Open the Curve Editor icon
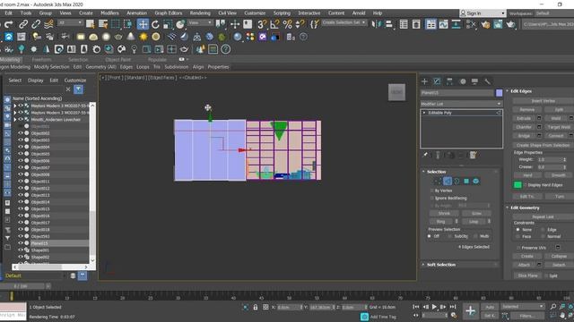This screenshot has height=322, width=574. pos(443,24)
